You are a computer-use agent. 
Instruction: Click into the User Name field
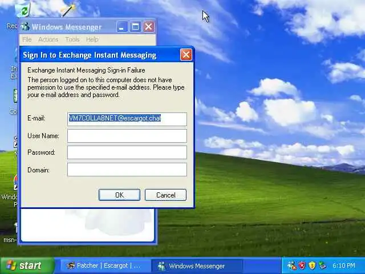127,136
